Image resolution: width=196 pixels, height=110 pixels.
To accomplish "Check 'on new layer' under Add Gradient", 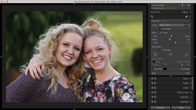I will click(160, 50).
